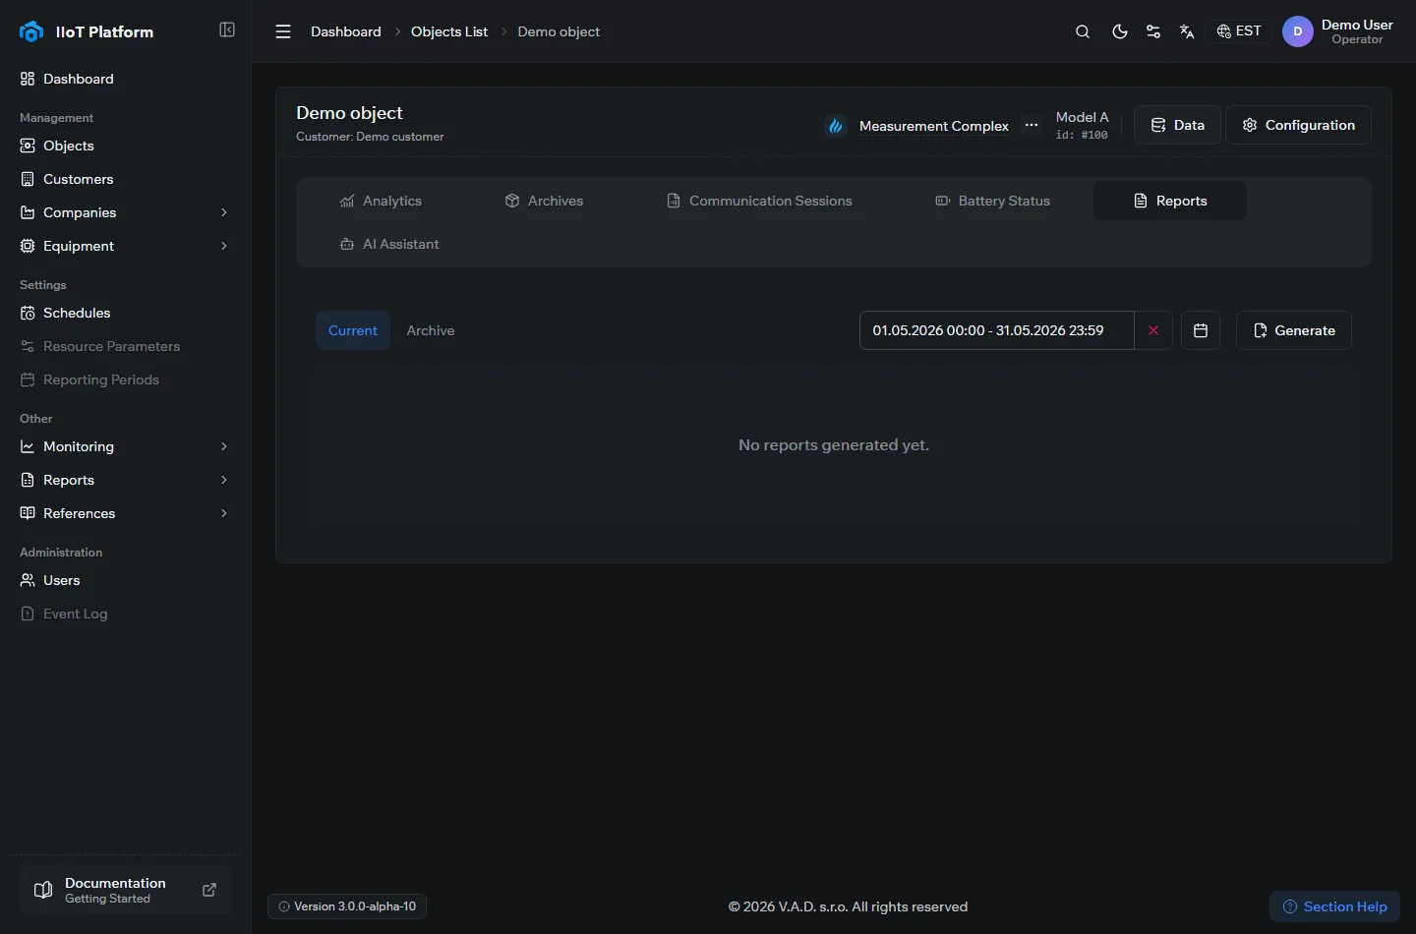This screenshot has height=934, width=1416.
Task: Select the Reports tab
Action: [1170, 201]
